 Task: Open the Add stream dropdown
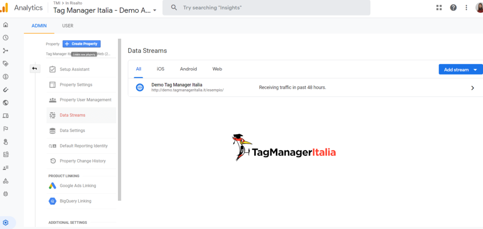460,70
